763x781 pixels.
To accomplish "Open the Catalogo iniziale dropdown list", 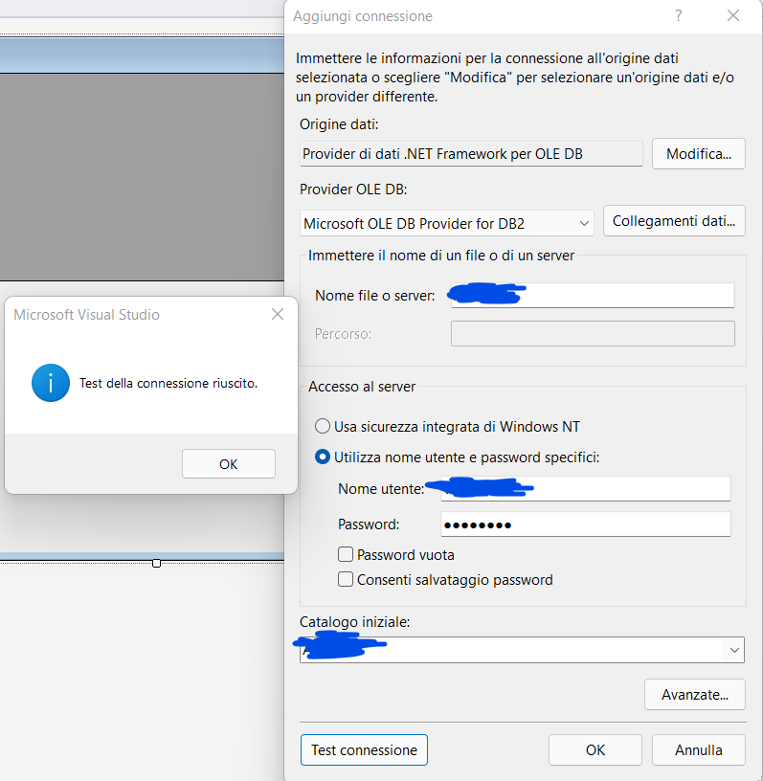I will pyautogui.click(x=734, y=650).
